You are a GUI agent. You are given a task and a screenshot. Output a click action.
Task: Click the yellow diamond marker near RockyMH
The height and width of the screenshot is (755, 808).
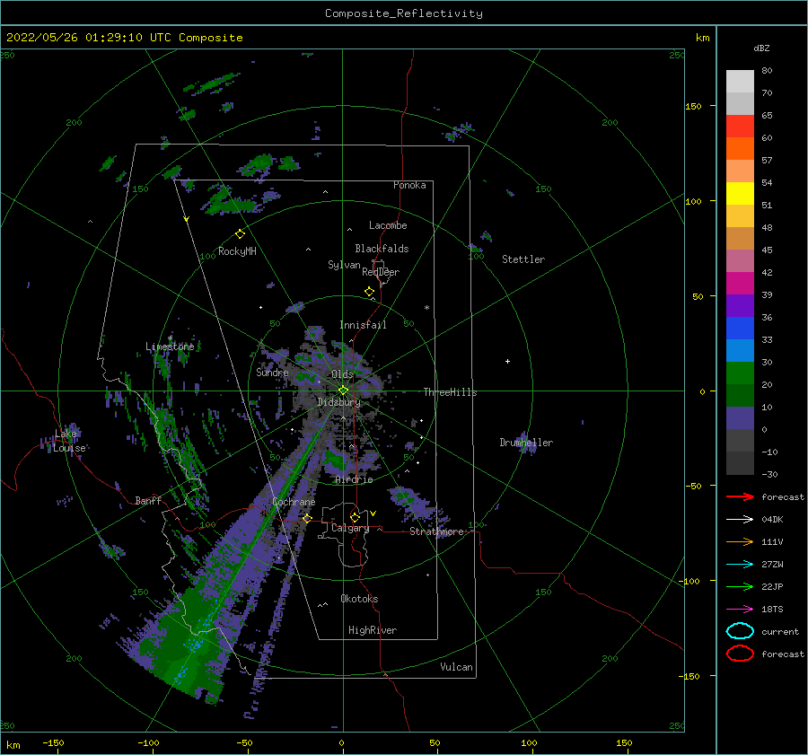(x=240, y=234)
